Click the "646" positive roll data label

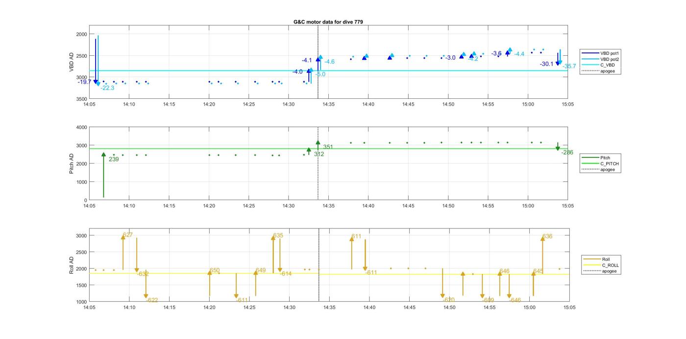click(x=505, y=271)
